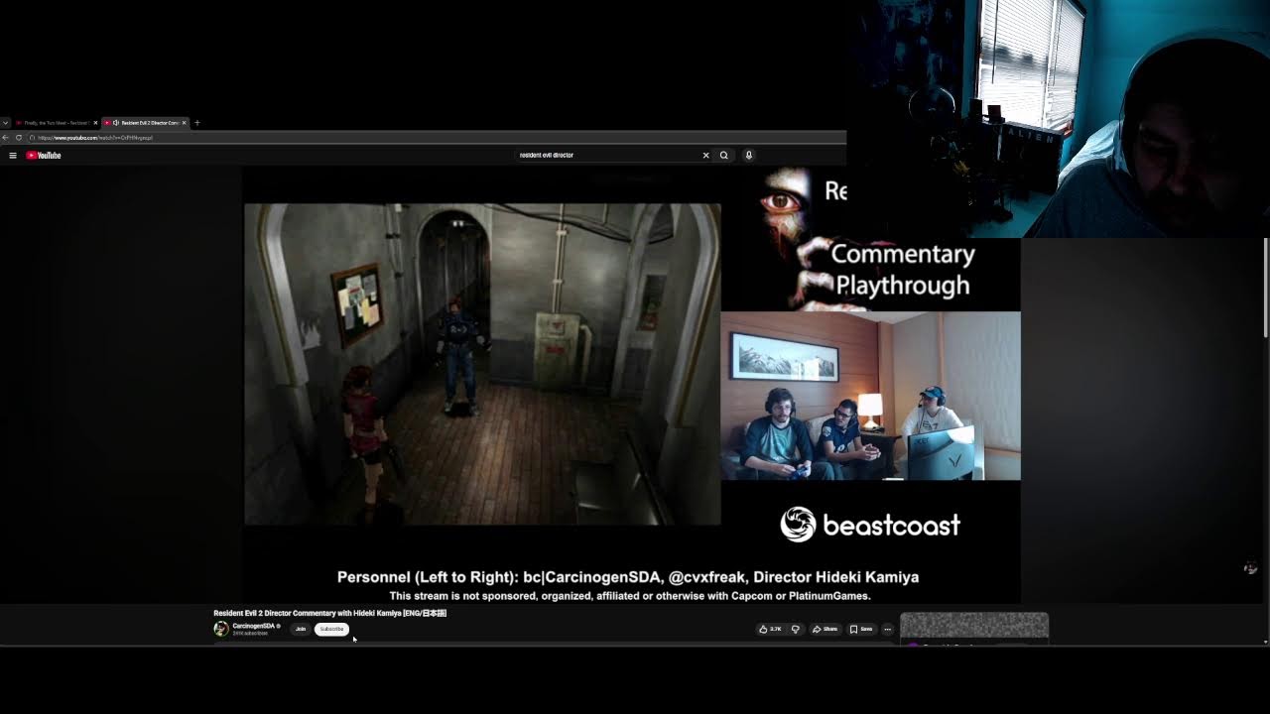Open the YouTube guide hamburger menu
1270x714 pixels.
[x=13, y=155]
